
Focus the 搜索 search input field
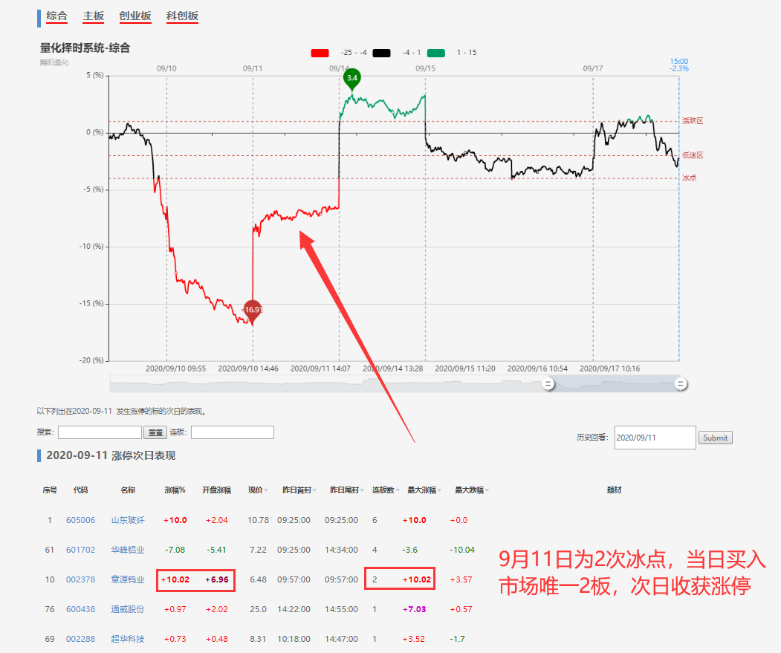tap(100, 432)
